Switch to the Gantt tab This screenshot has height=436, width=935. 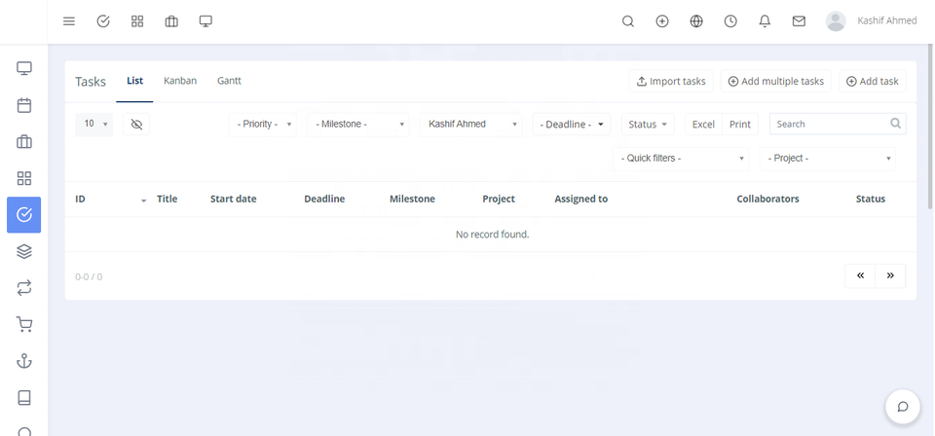(x=229, y=81)
